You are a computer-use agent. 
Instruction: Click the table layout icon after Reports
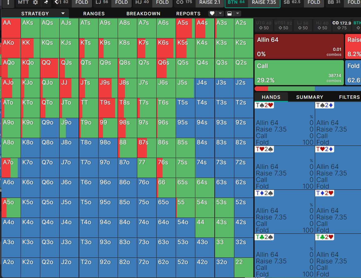tap(229, 13)
